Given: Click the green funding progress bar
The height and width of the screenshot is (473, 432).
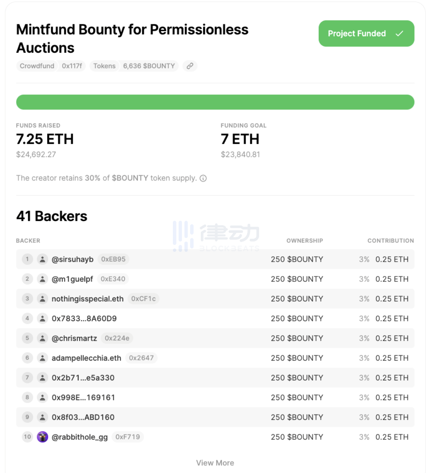Looking at the screenshot, I should click(x=215, y=102).
